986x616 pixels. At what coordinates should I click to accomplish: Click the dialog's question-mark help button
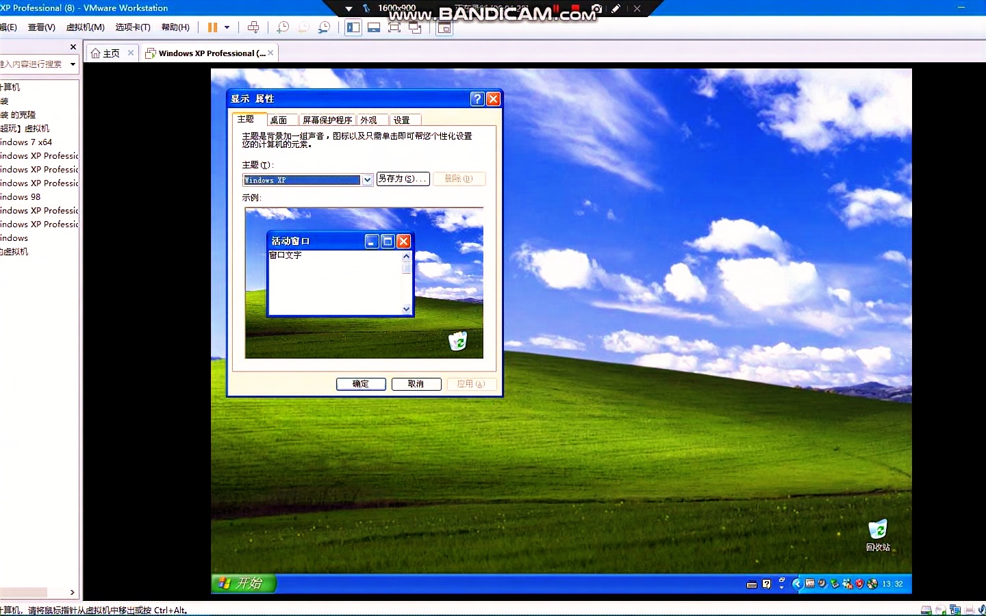pyautogui.click(x=477, y=99)
